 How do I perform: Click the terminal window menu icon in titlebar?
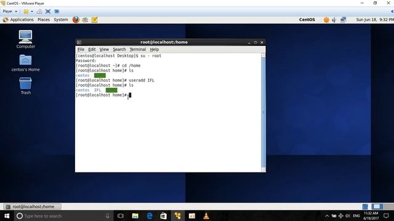point(79,42)
